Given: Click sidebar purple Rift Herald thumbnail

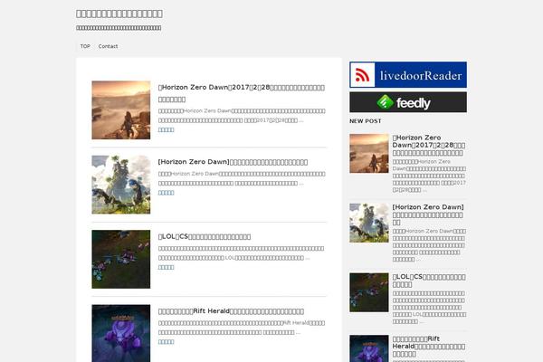Looking at the screenshot, I should (369, 348).
